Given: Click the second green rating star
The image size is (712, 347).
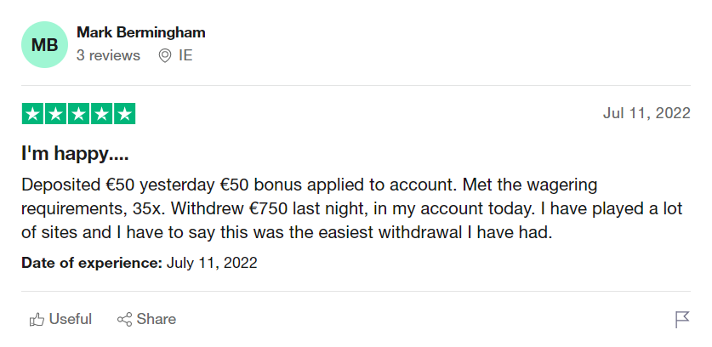Looking at the screenshot, I should [56, 114].
